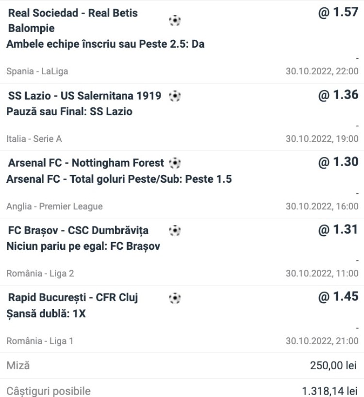Viewport: 364px width, 397px height.
Task: Click the soccer ball icon beside Arsenal FC match
Action: click(175, 163)
